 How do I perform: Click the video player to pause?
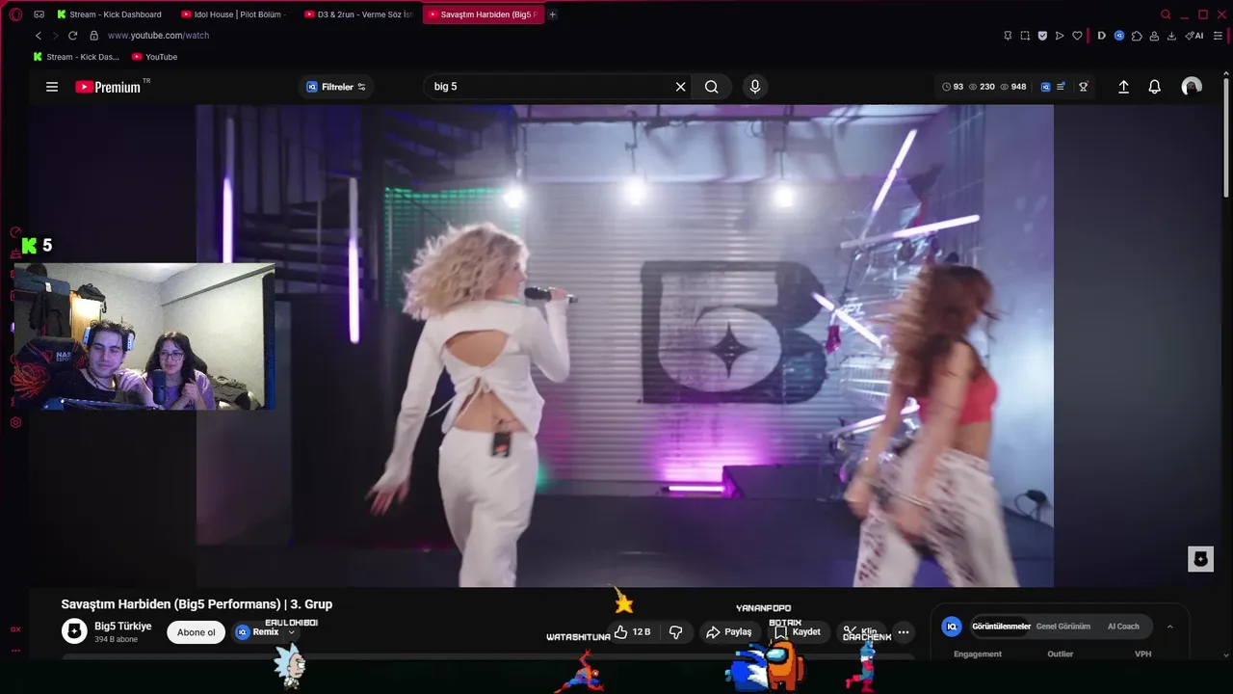pos(624,345)
